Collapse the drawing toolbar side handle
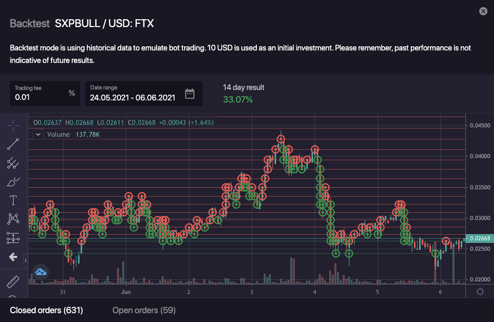Screen dimensions: 494x322 26,257
